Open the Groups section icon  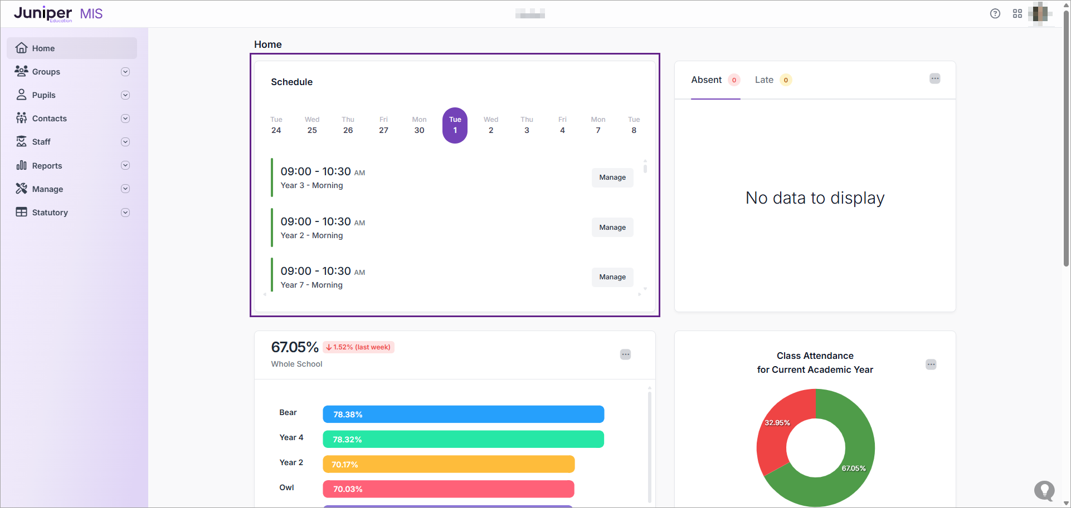point(21,71)
